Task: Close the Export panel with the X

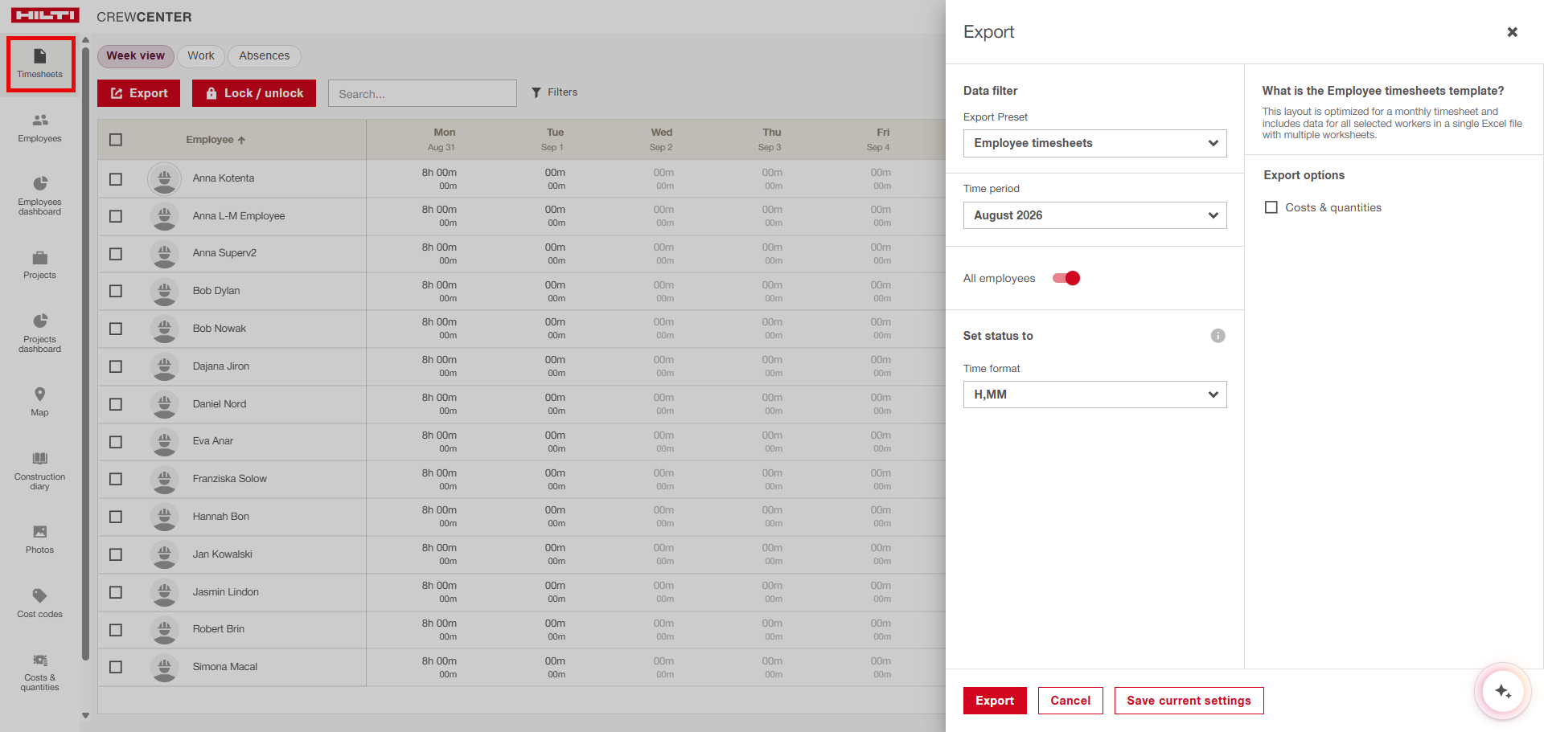Action: [x=1512, y=32]
